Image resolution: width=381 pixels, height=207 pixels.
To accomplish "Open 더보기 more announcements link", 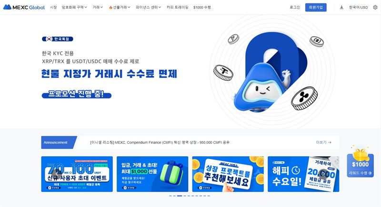I will pyautogui.click(x=323, y=142).
